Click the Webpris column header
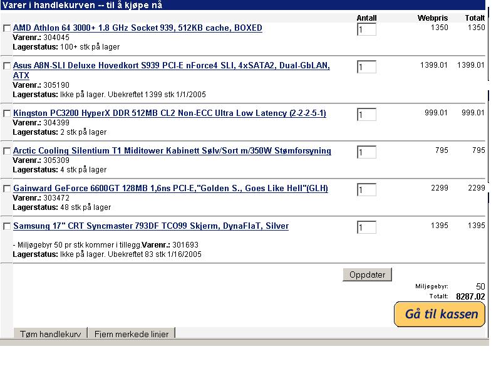Viewport: 501px width, 376px height. [433, 18]
